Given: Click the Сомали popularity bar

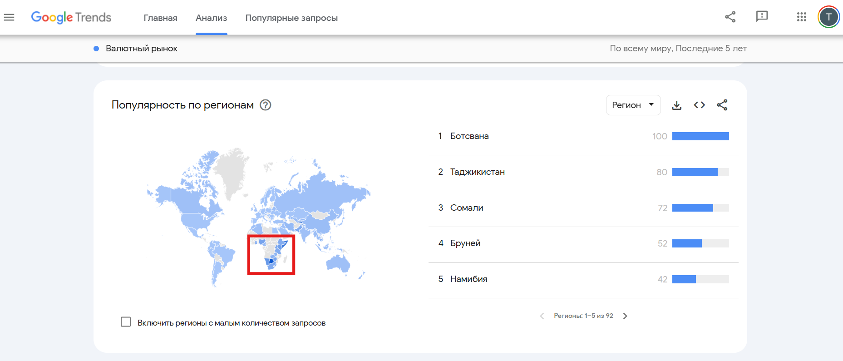Looking at the screenshot, I should (700, 208).
